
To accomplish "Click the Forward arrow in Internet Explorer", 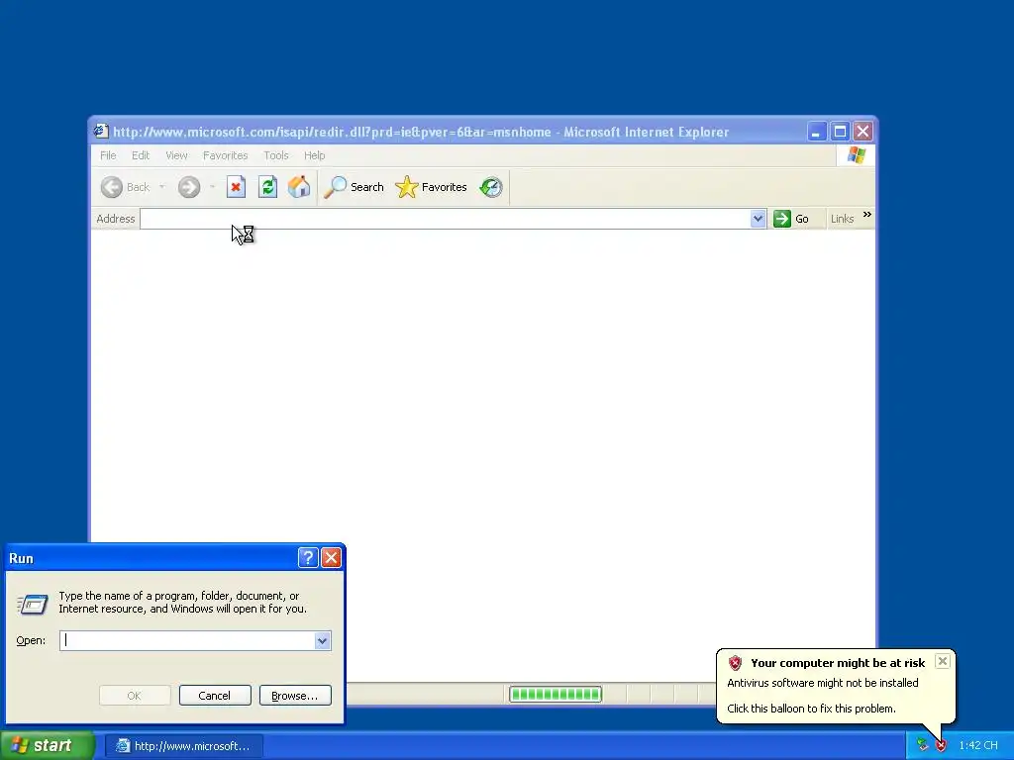I will 189,187.
